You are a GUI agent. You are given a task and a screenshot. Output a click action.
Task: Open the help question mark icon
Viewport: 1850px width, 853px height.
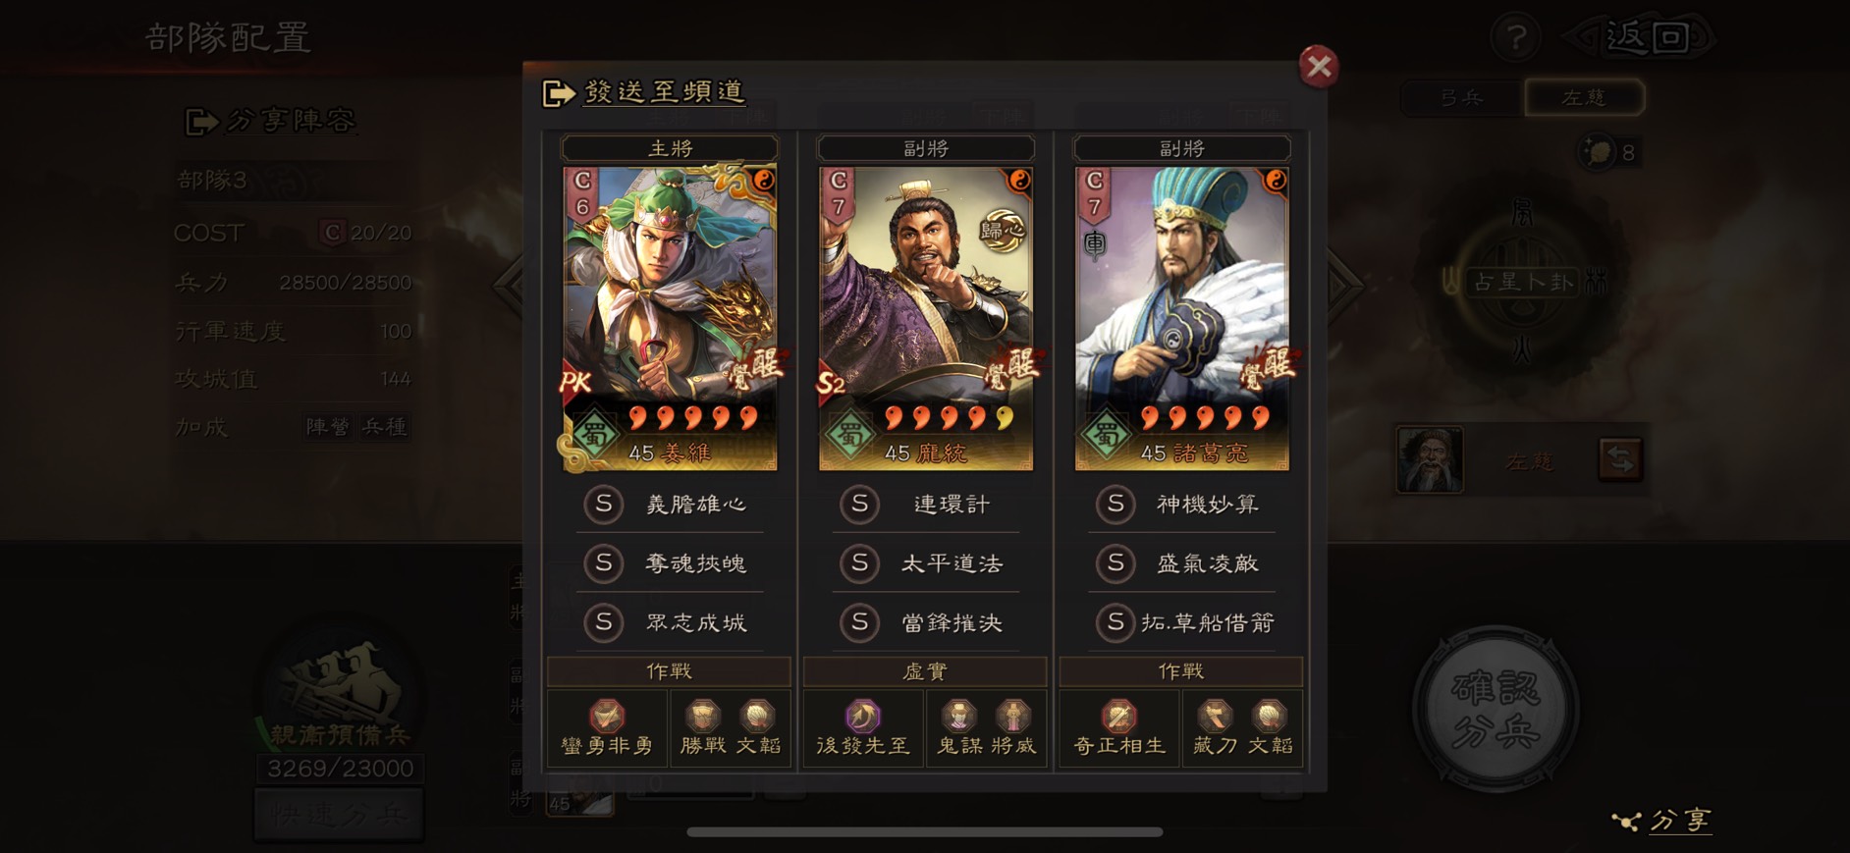tap(1516, 38)
